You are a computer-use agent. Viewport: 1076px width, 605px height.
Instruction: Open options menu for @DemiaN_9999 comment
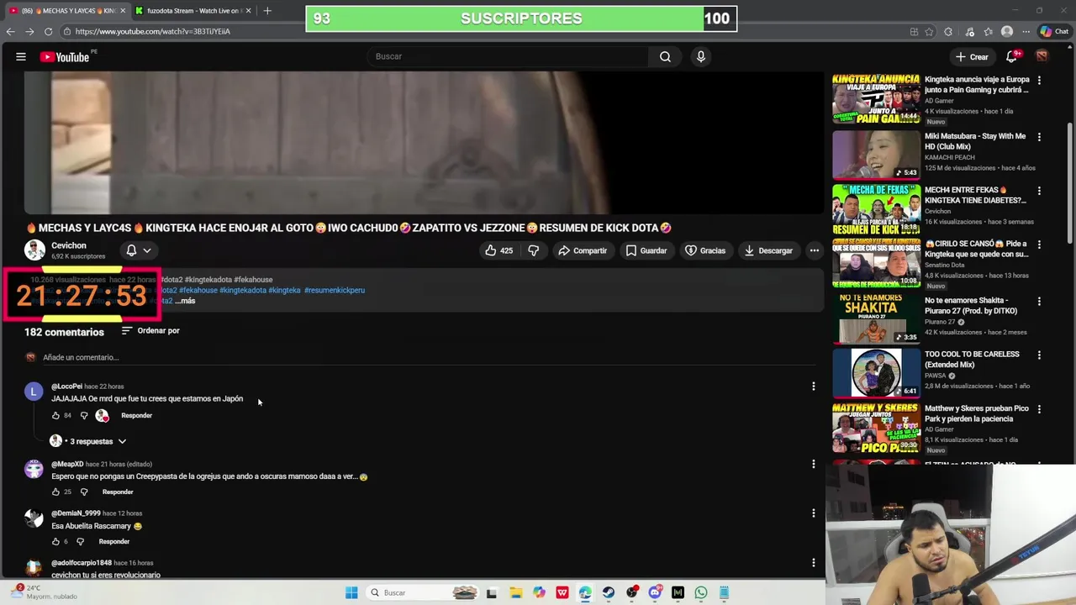(x=813, y=513)
